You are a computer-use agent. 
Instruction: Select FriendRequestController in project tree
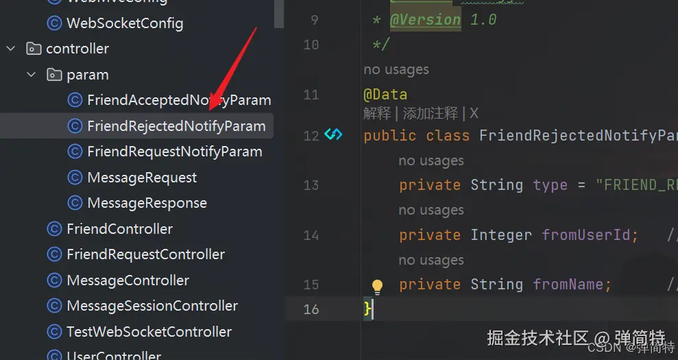coord(146,254)
